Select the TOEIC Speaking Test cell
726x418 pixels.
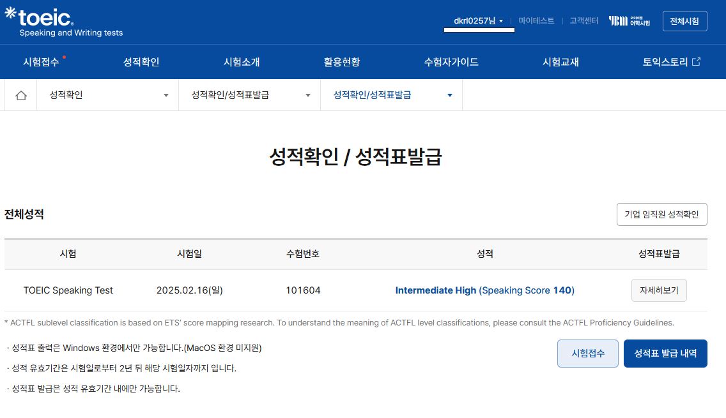[68, 290]
